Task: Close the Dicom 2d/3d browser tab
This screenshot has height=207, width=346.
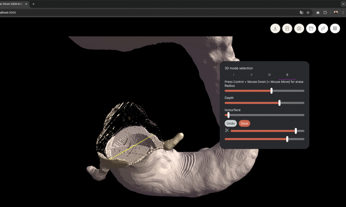Action: point(26,4)
